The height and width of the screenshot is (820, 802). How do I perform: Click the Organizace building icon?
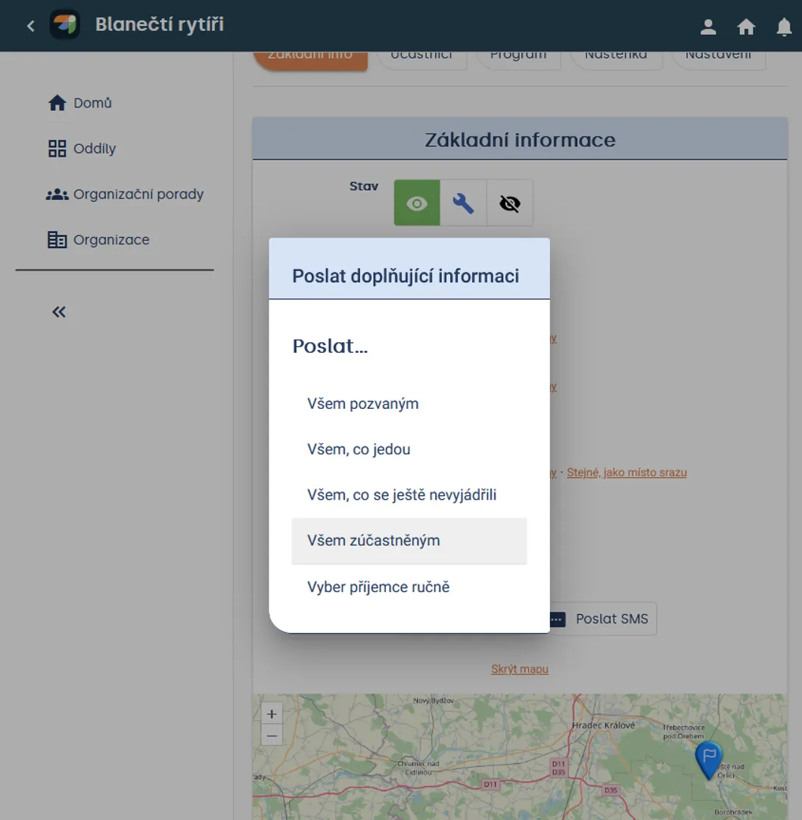[x=57, y=239]
